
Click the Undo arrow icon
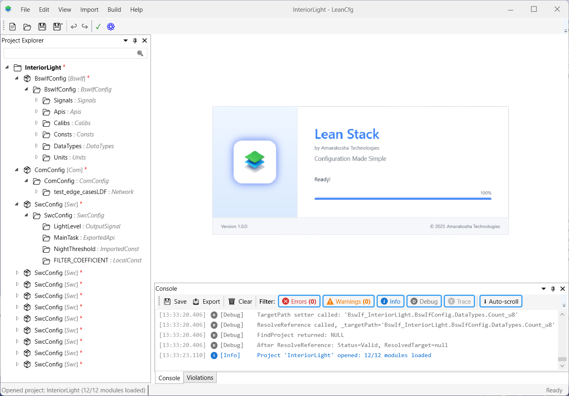73,27
